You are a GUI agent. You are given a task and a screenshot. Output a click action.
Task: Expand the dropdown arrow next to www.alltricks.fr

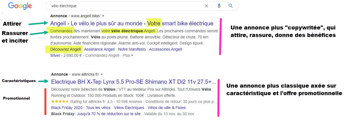102,75
